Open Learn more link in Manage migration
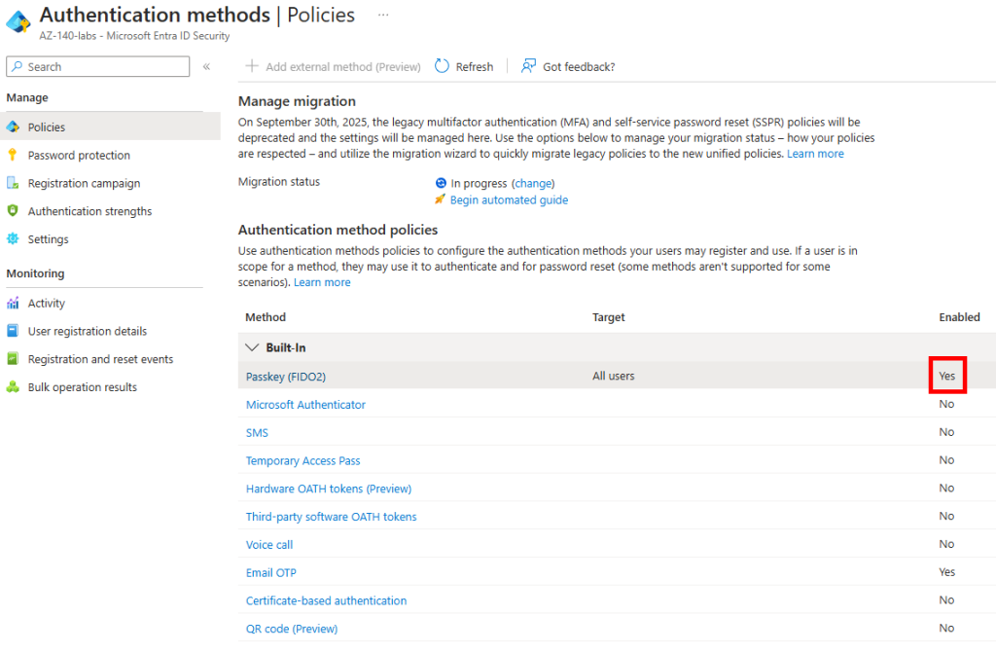Viewport: 996px width, 652px height. click(x=816, y=154)
